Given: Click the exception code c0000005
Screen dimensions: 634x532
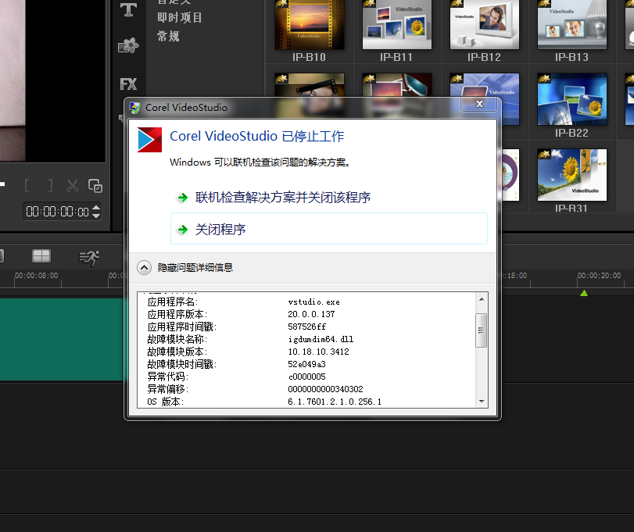Looking at the screenshot, I should pos(307,377).
